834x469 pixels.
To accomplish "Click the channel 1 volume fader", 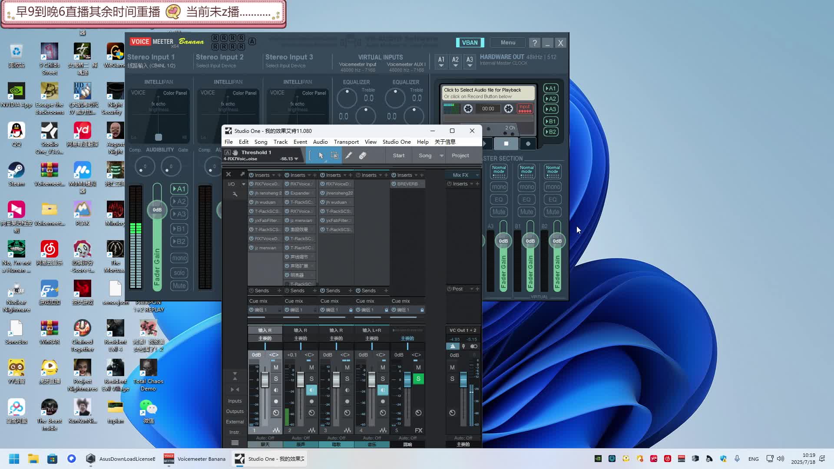I will tap(265, 380).
